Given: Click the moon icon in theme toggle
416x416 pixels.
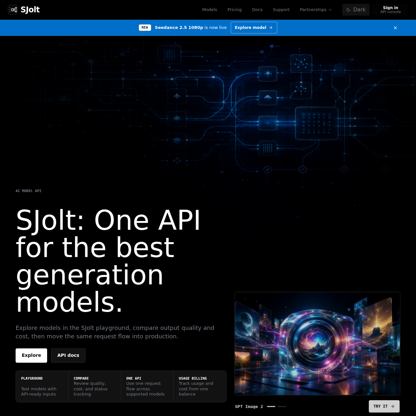Looking at the screenshot, I should pyautogui.click(x=348, y=10).
